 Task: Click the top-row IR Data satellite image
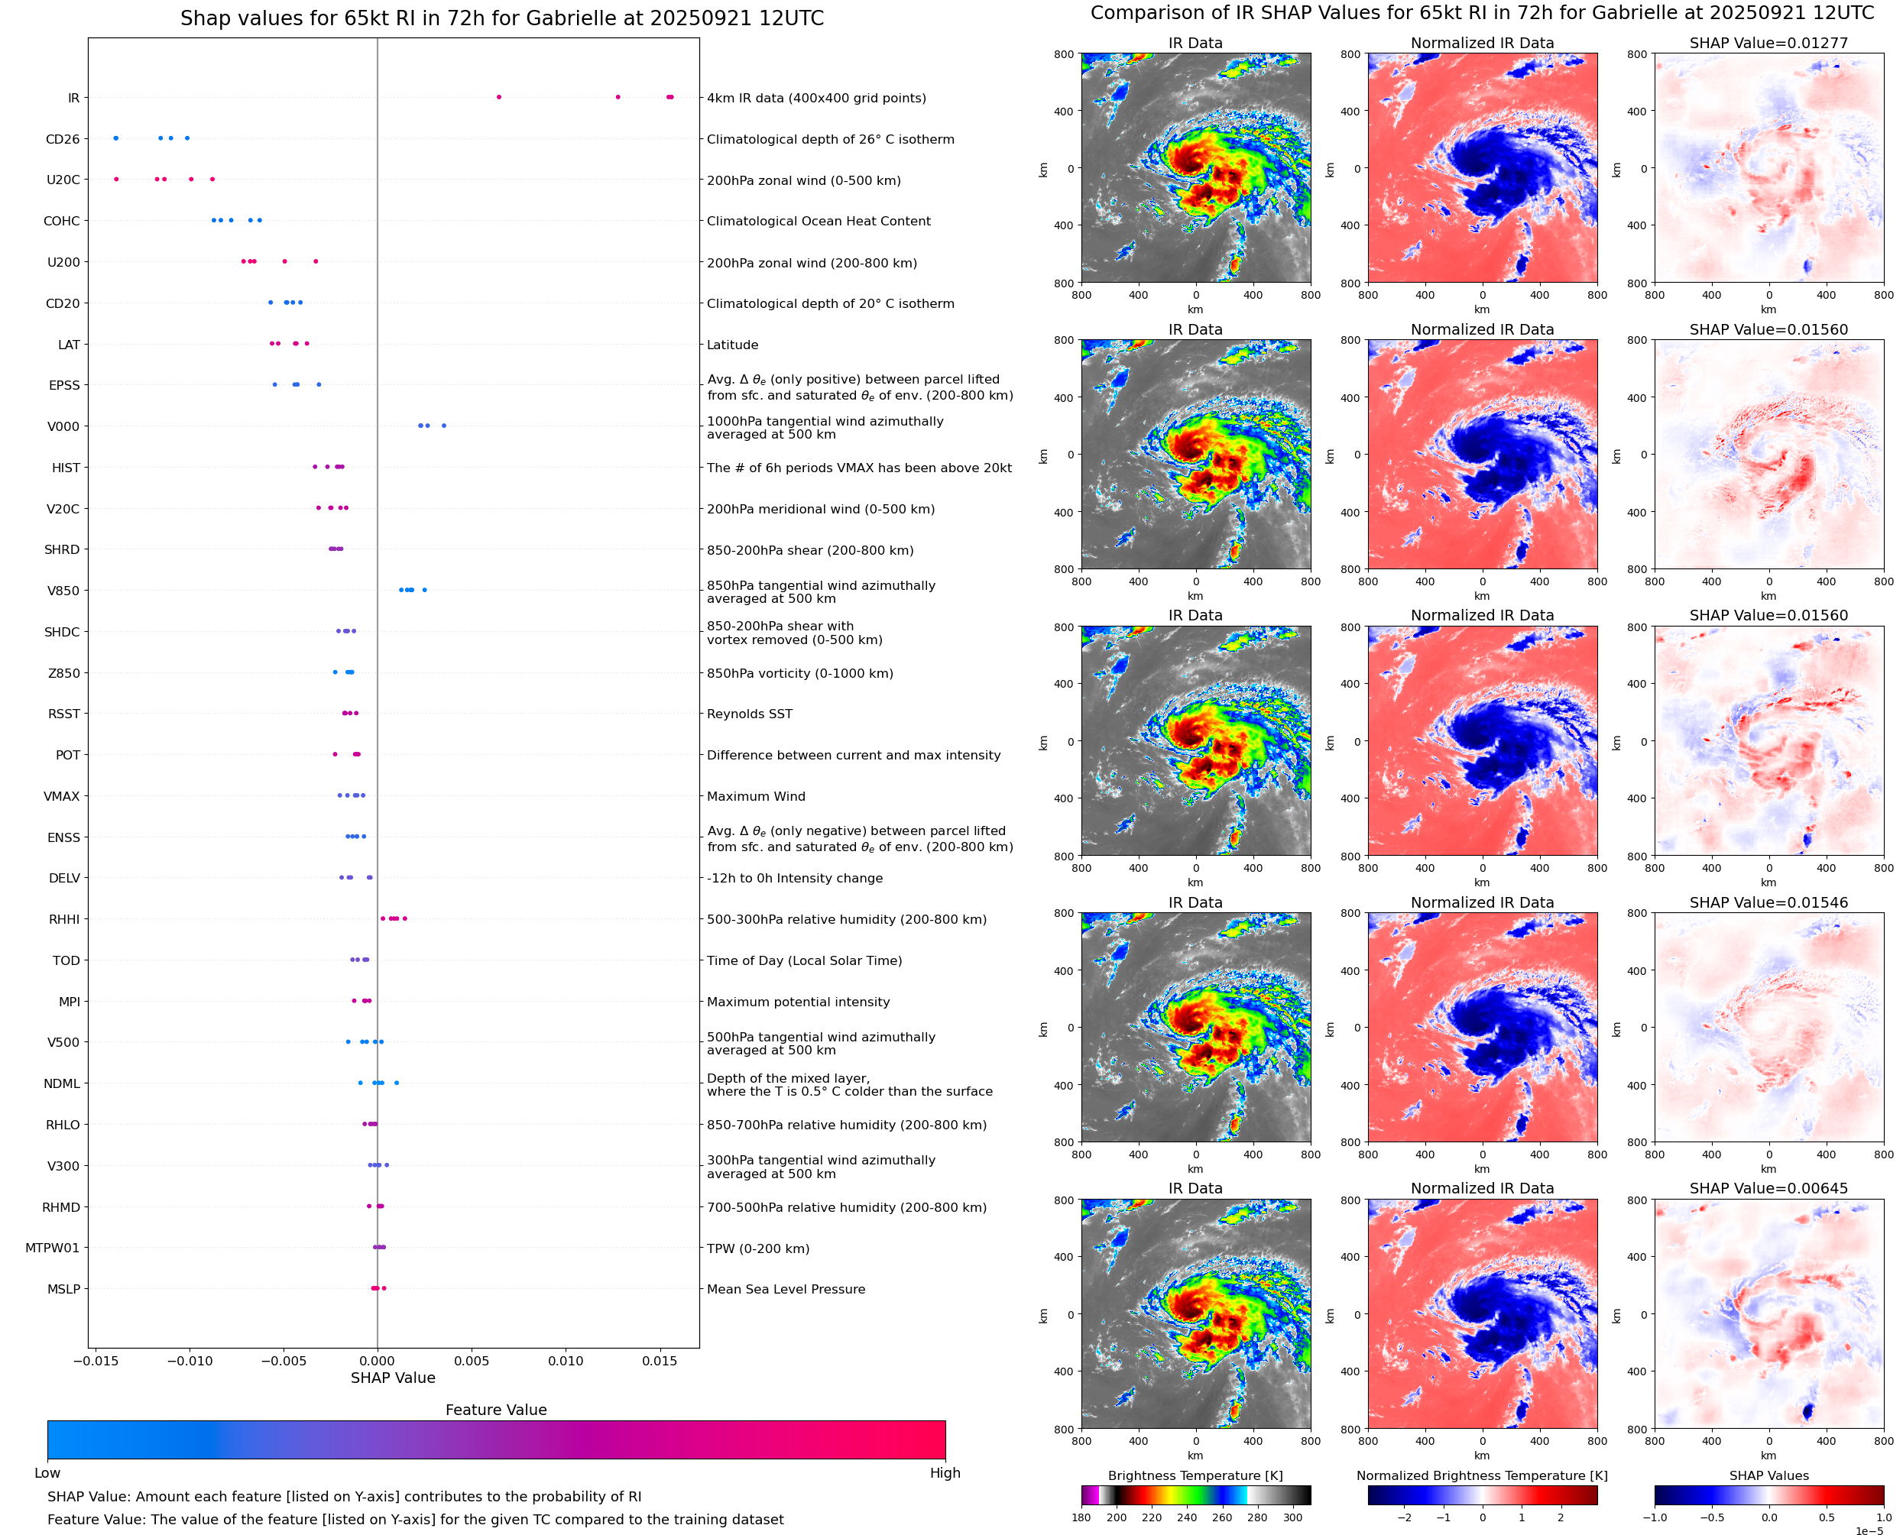pos(1195,168)
